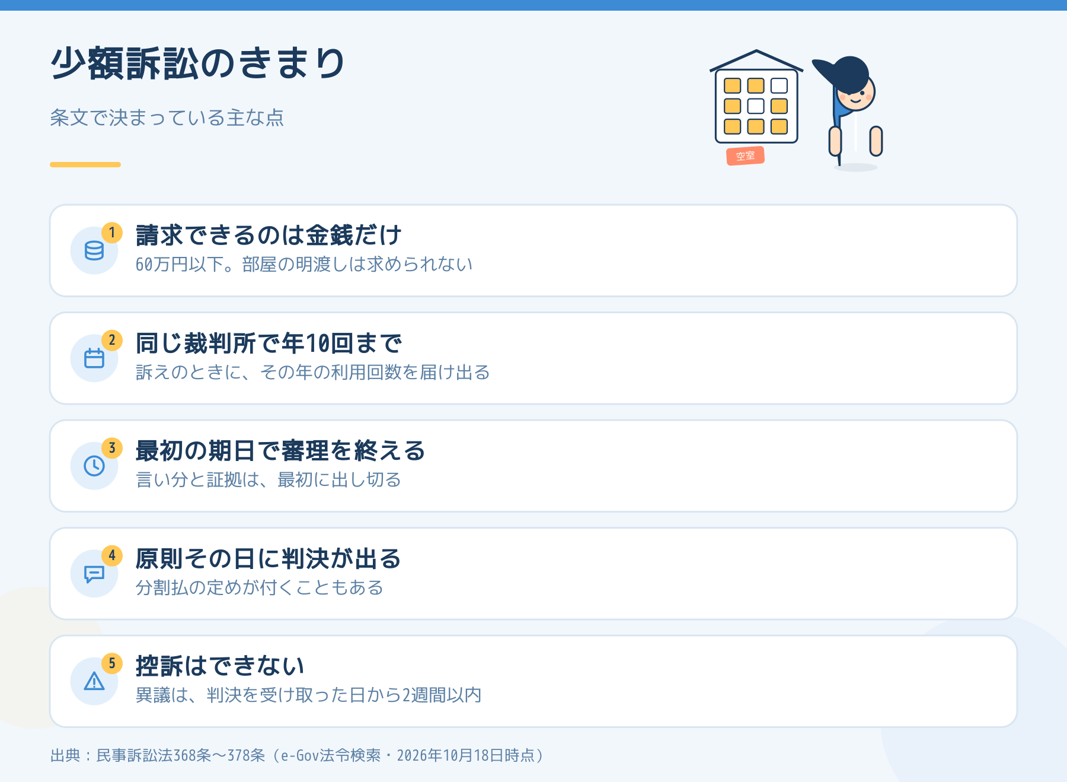1067x782 pixels.
Task: Click the yellow number 5 badge
Action: [112, 663]
